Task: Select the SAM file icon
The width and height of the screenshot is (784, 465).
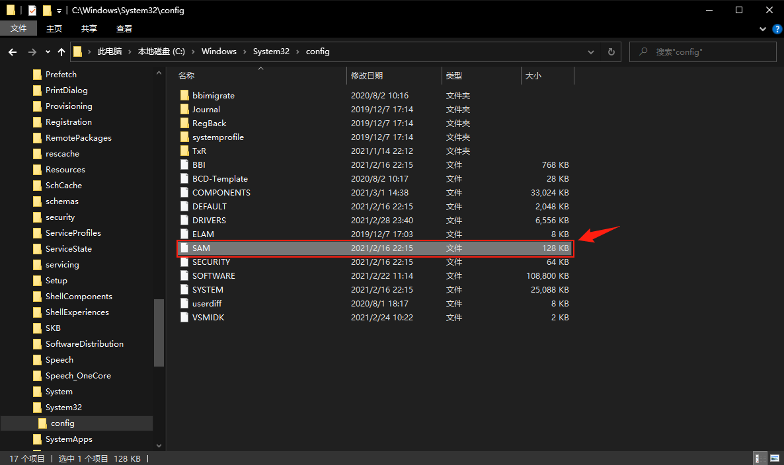Action: tap(184, 248)
